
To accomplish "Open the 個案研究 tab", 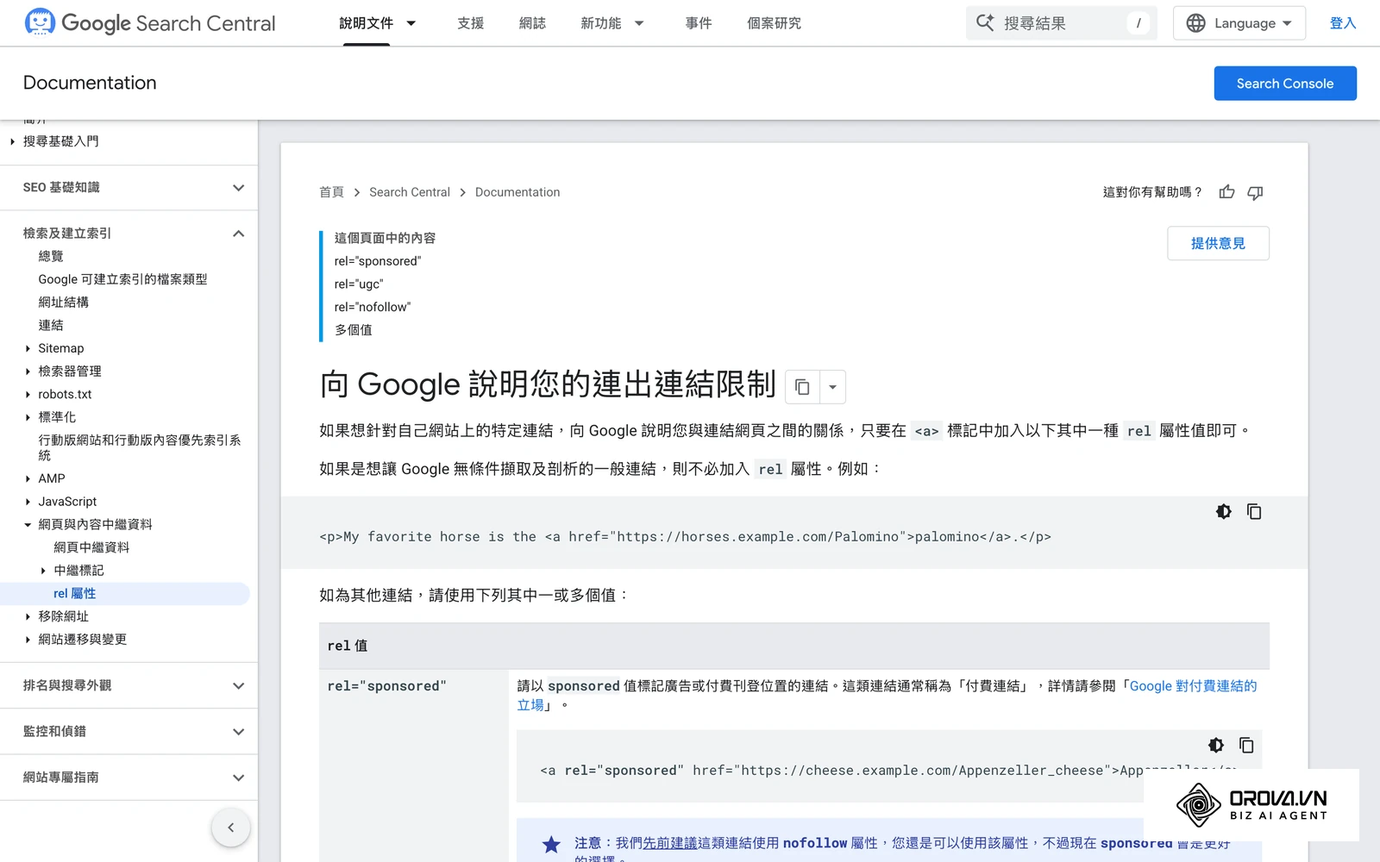I will point(774,23).
